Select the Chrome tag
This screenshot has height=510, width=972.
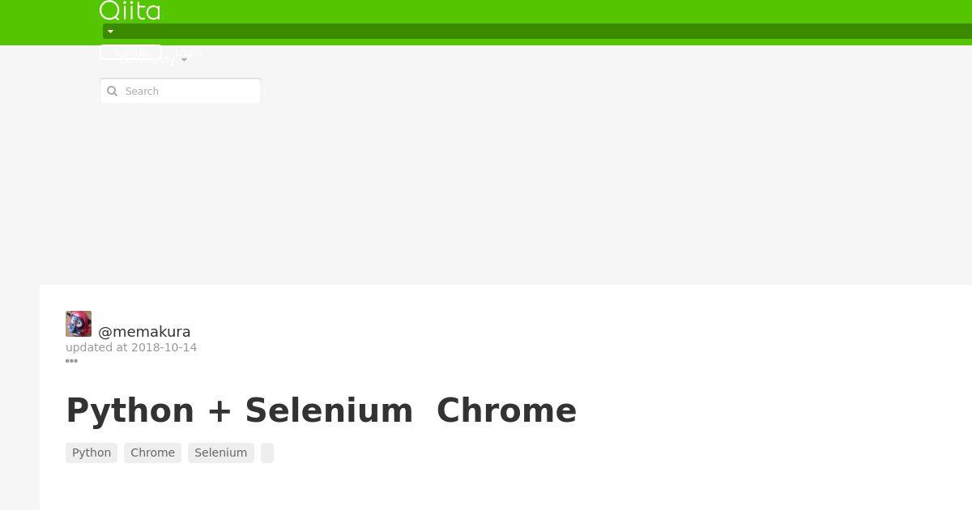tap(152, 453)
